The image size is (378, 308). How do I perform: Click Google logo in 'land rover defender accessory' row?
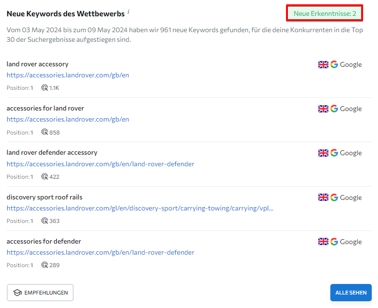point(334,153)
